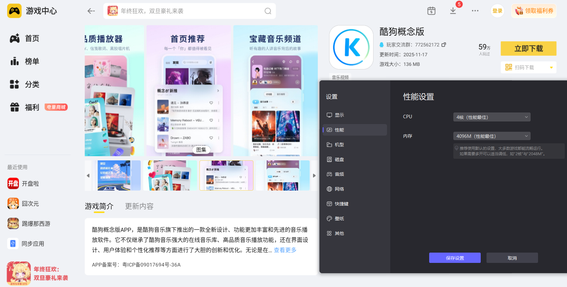
Task: Open the 图集 gallery button
Action: pyautogui.click(x=201, y=150)
